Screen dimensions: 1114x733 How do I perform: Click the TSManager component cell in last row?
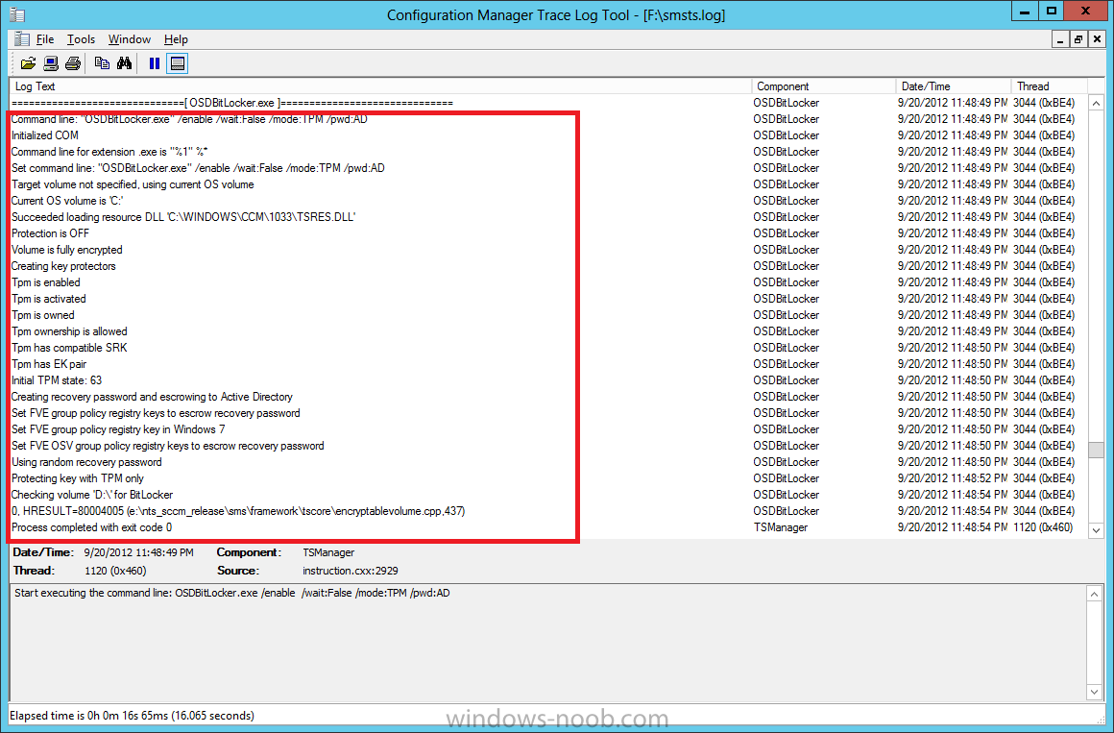[780, 527]
